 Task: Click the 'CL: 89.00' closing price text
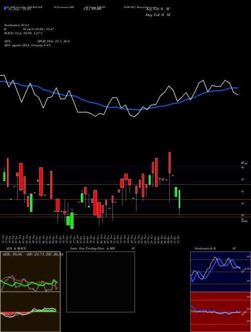92,9
